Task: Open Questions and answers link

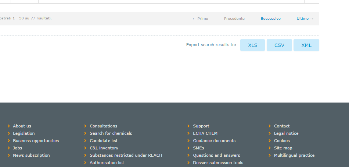Action: point(216,155)
